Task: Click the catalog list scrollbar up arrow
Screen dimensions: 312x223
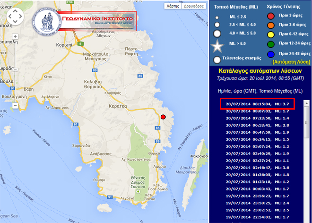Action: [x=305, y=103]
